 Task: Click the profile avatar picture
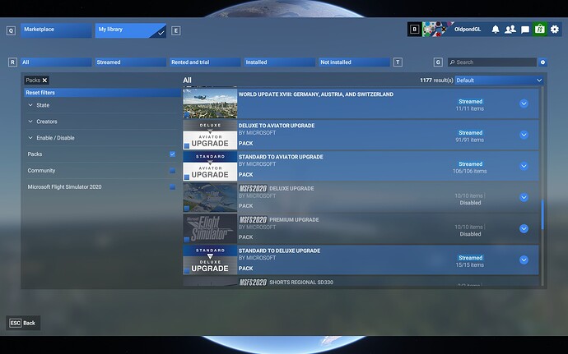(438, 30)
